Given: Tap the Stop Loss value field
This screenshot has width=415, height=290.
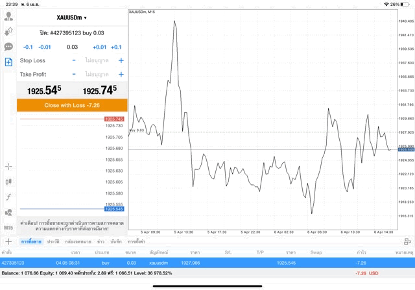Looking at the screenshot, I should [x=97, y=60].
